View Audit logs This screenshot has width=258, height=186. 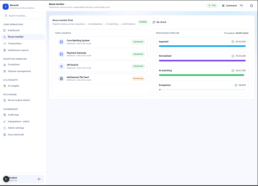click(23, 115)
